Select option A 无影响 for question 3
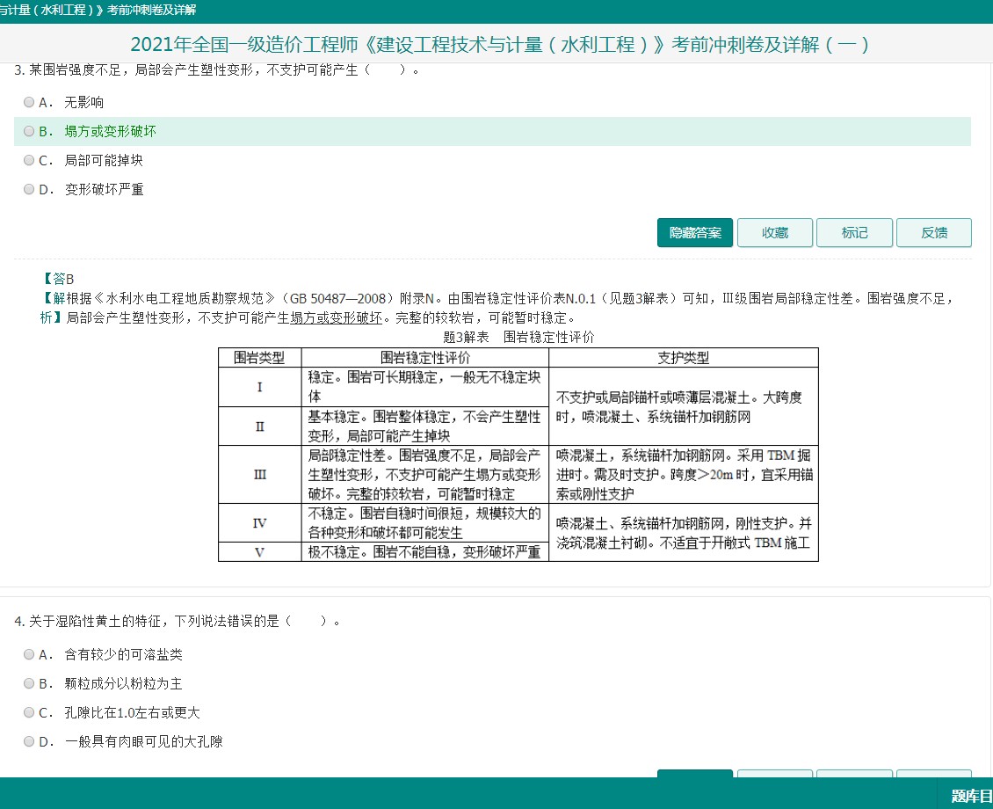 (28, 102)
